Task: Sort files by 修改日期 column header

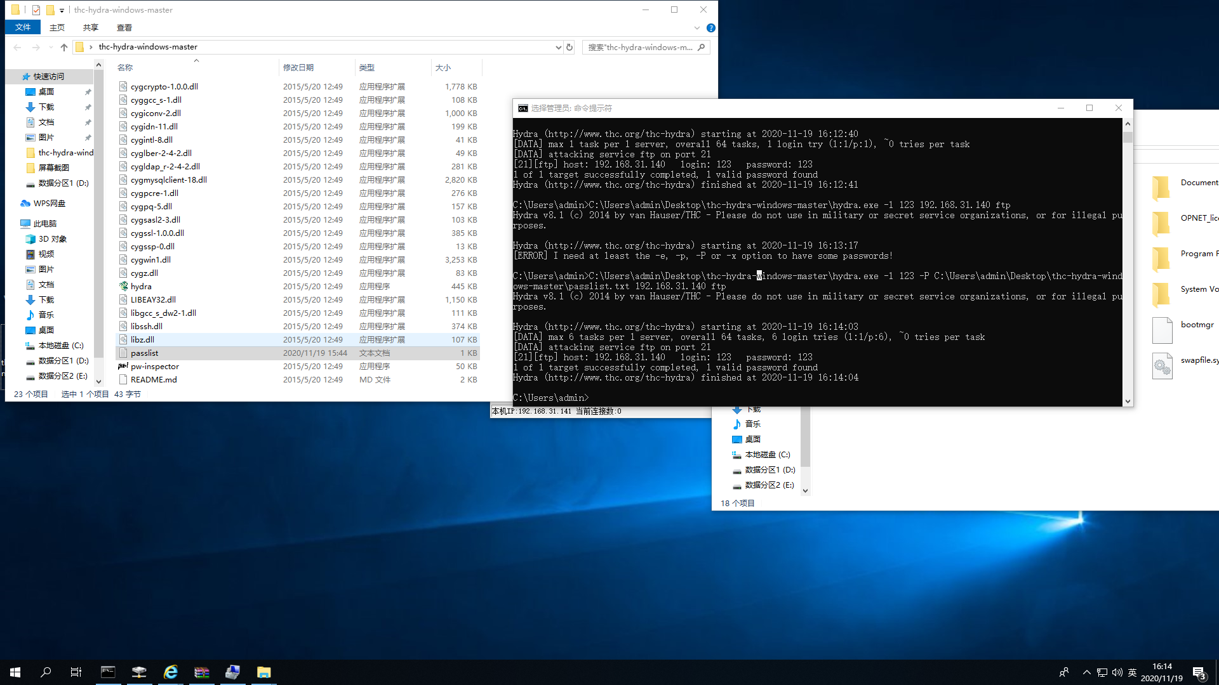Action: point(298,67)
